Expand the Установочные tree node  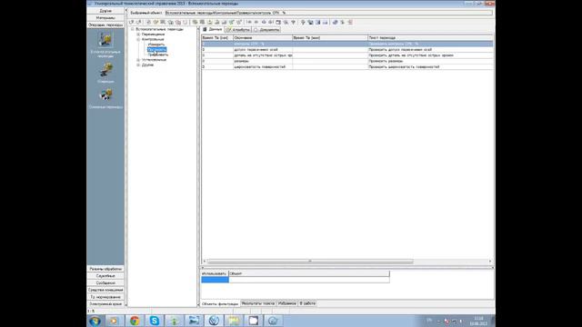click(x=138, y=60)
